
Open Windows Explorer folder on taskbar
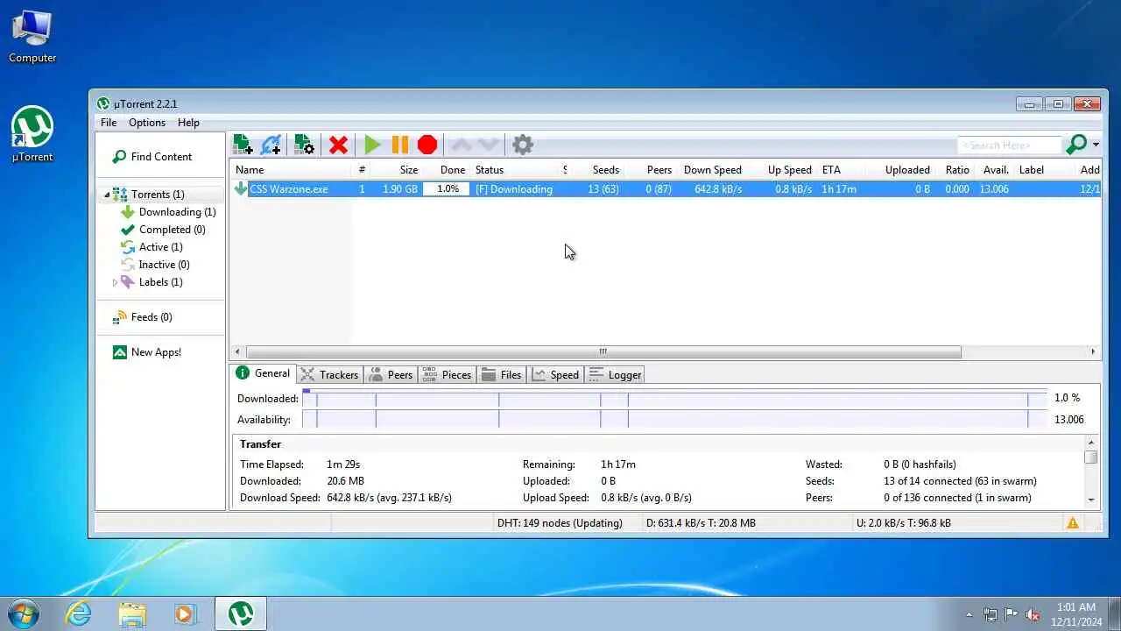coord(132,613)
